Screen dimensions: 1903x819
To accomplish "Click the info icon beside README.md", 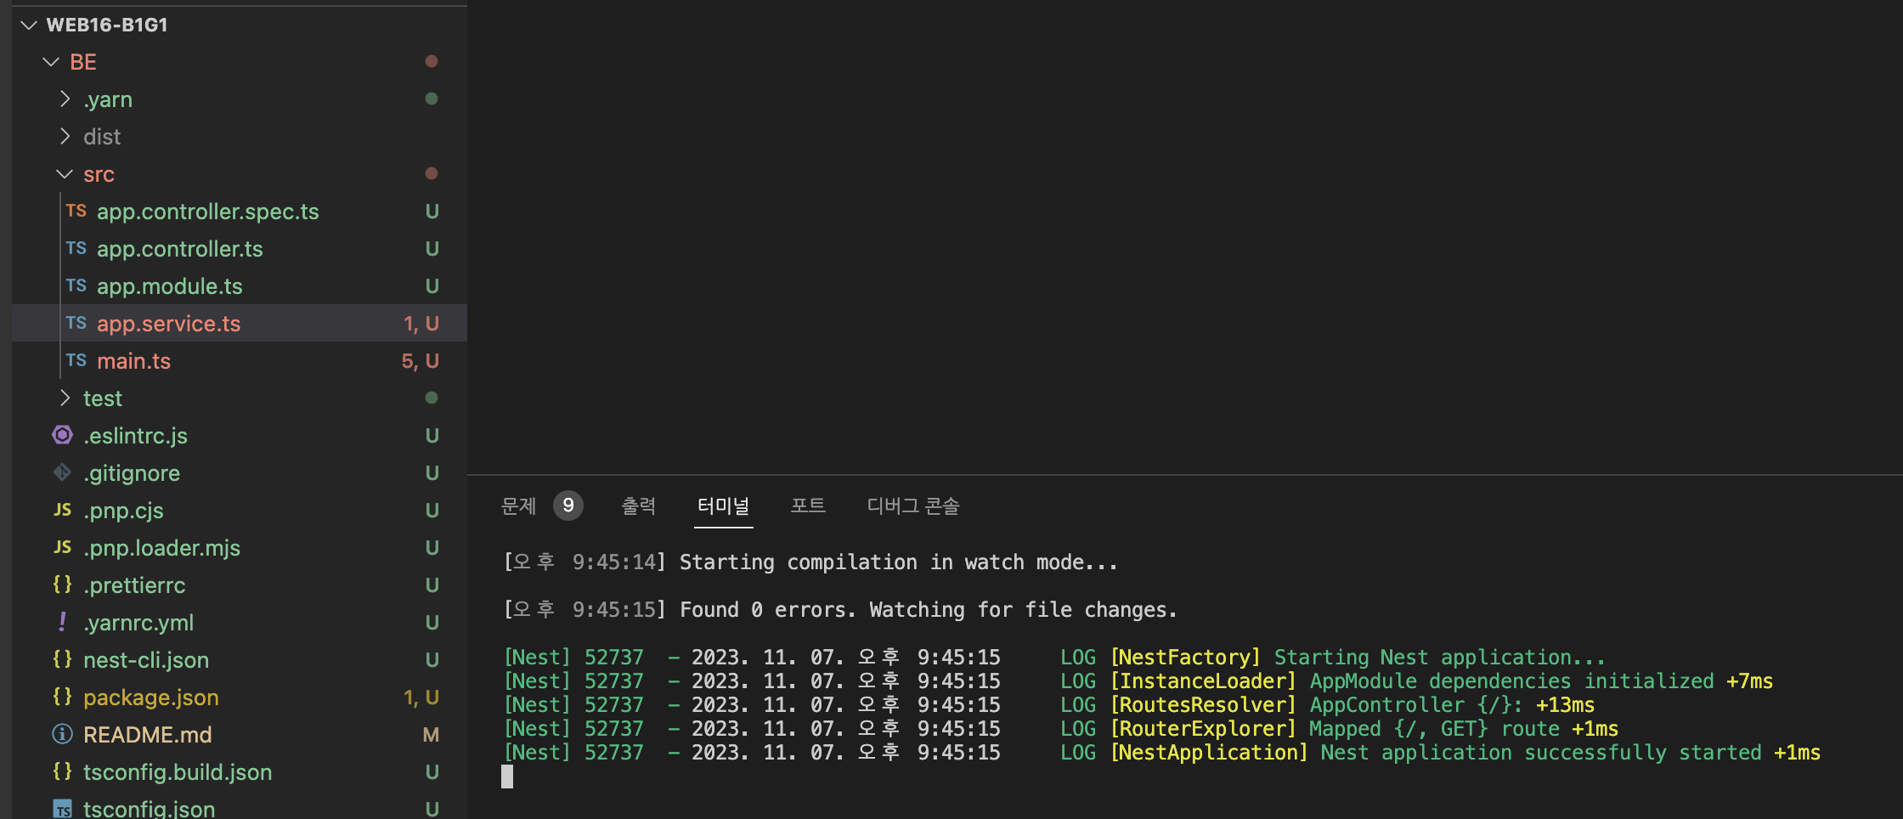I will tap(62, 734).
